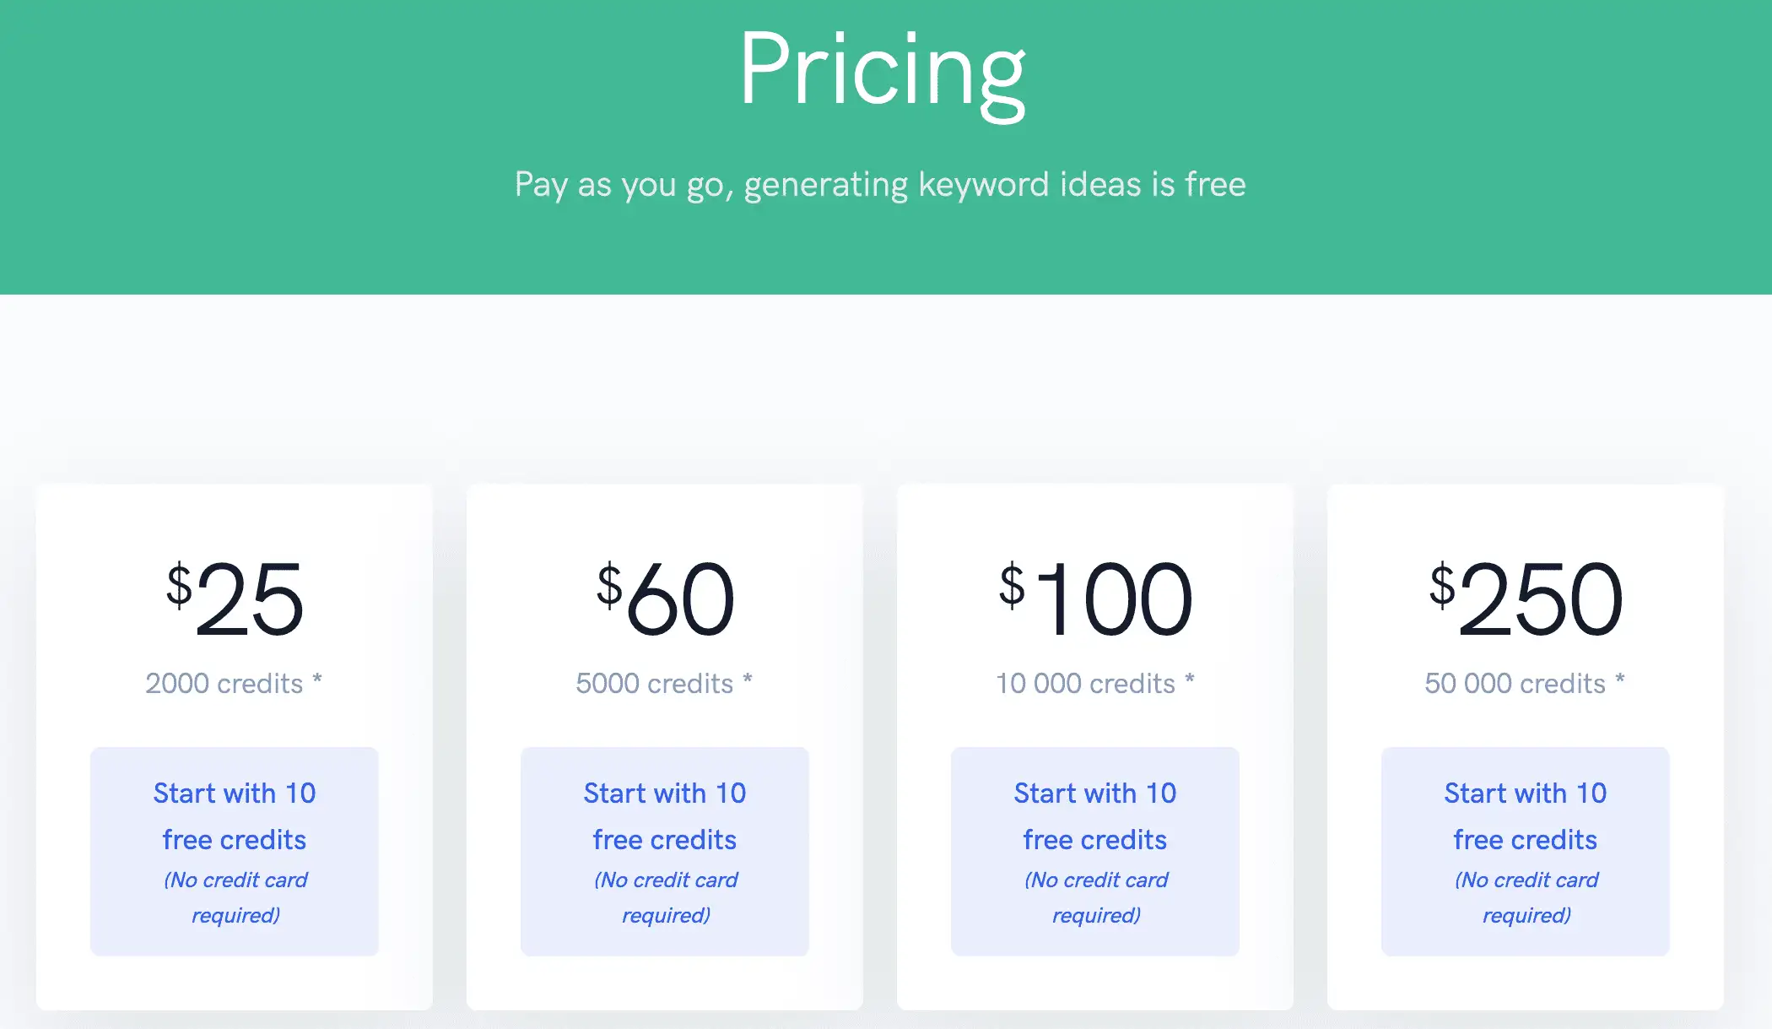
Task: Click the 50 000 credits label
Action: [1515, 683]
